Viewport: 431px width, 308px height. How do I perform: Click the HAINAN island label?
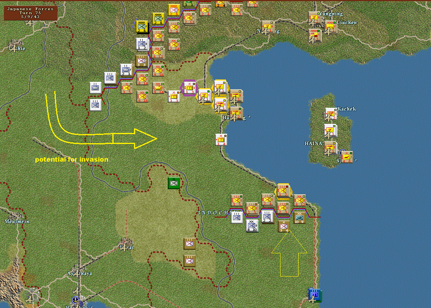point(314,144)
